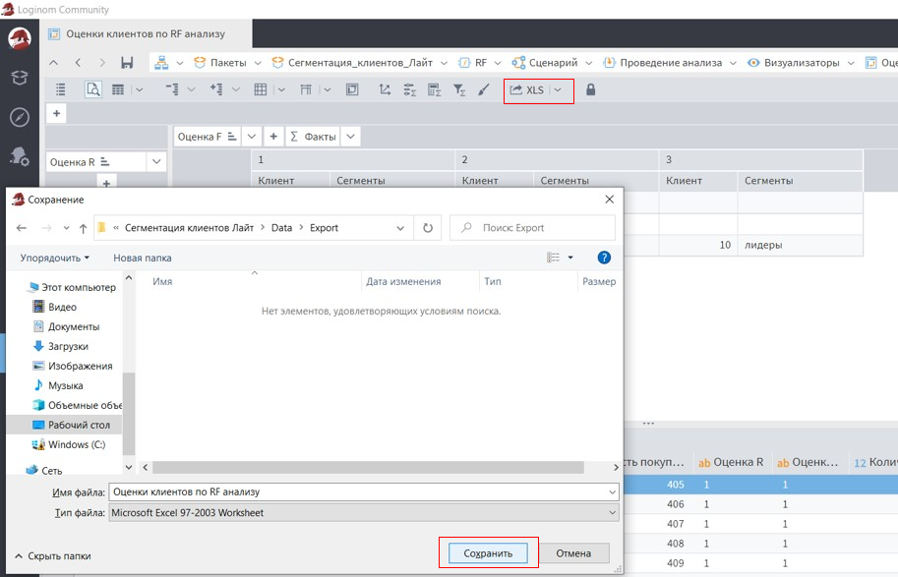This screenshot has height=577, width=898.
Task: Go up one folder in save dialog
Action: pyautogui.click(x=83, y=228)
